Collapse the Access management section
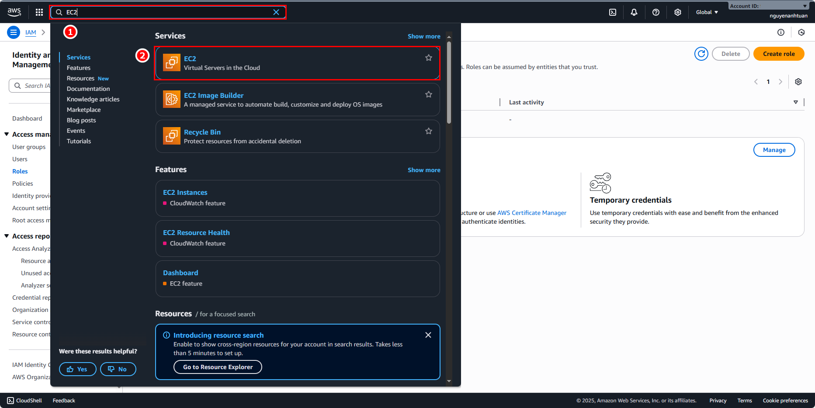815x408 pixels. tap(7, 134)
